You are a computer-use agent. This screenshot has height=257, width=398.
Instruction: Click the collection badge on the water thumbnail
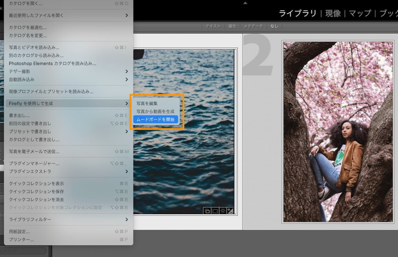[208, 211]
